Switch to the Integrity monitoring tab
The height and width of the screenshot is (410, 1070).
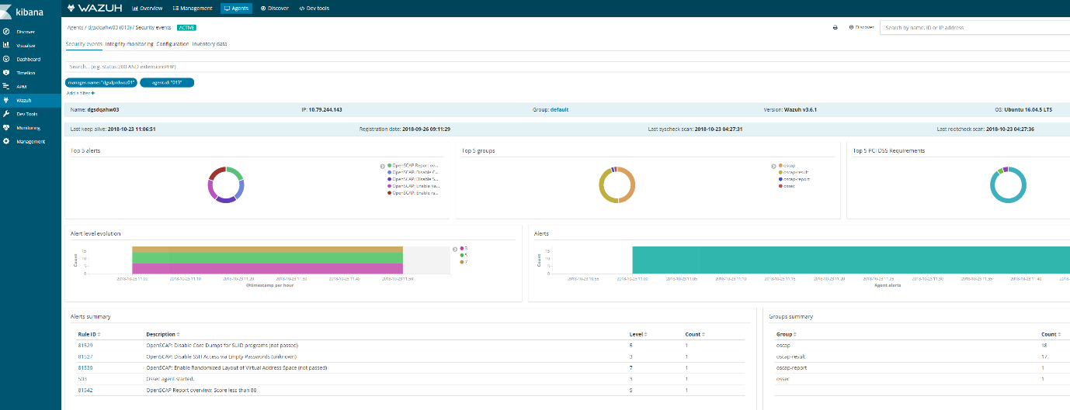129,44
